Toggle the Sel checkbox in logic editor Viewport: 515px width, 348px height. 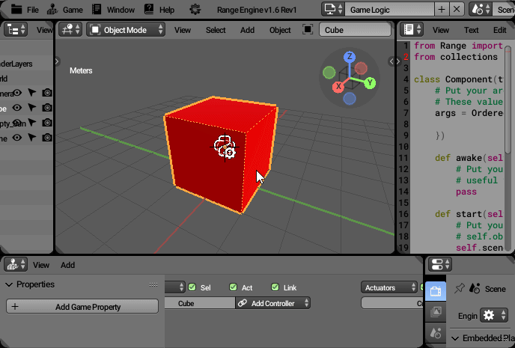192,287
